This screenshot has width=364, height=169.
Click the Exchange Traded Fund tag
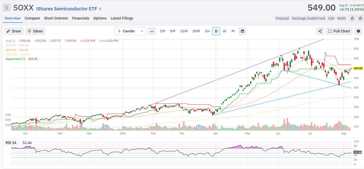click(x=308, y=18)
